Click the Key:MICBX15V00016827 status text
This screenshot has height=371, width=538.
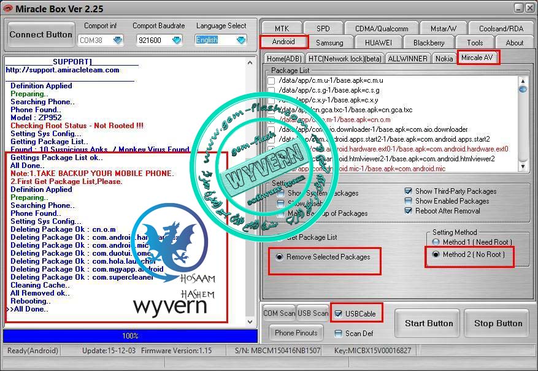click(372, 351)
